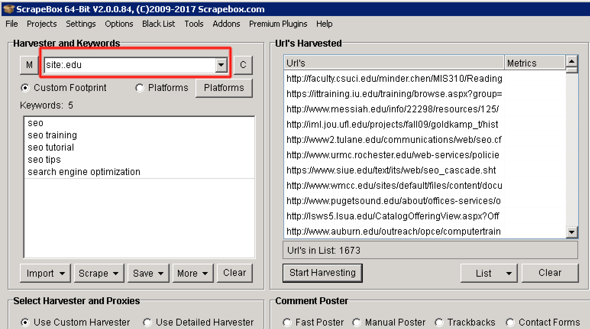
Task: Open the Help menu
Action: (324, 24)
